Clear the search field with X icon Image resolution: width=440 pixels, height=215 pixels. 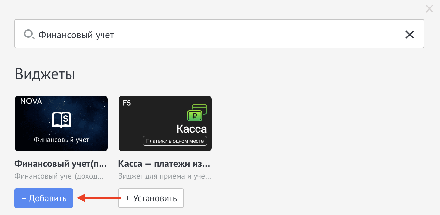pos(409,34)
